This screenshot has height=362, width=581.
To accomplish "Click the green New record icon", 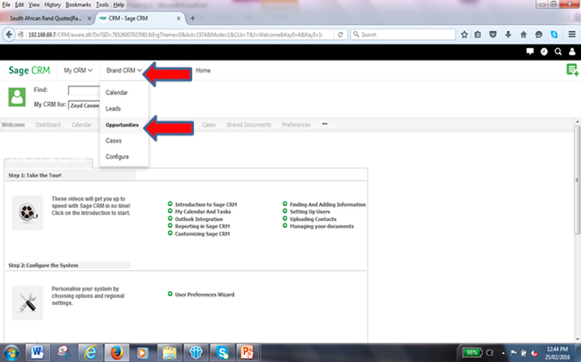I will [x=572, y=69].
